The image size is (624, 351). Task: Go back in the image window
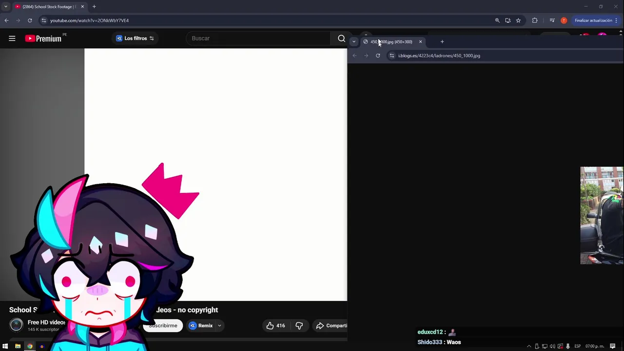tap(354, 56)
